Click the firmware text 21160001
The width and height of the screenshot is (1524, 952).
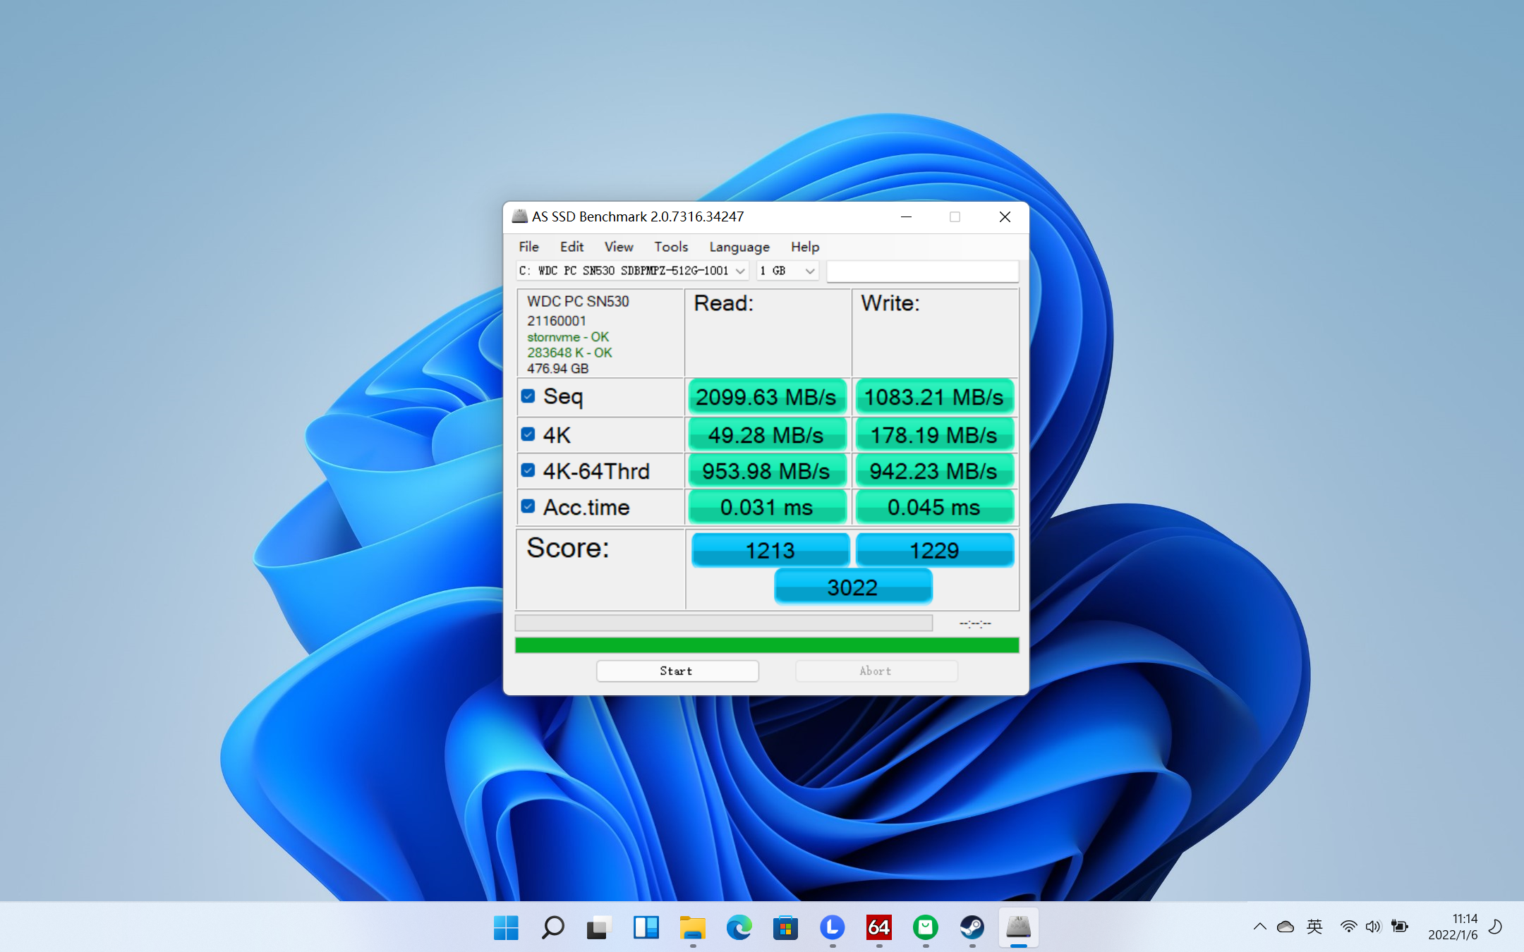click(556, 321)
